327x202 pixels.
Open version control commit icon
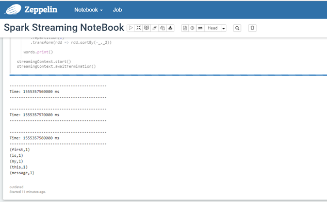coord(185,28)
